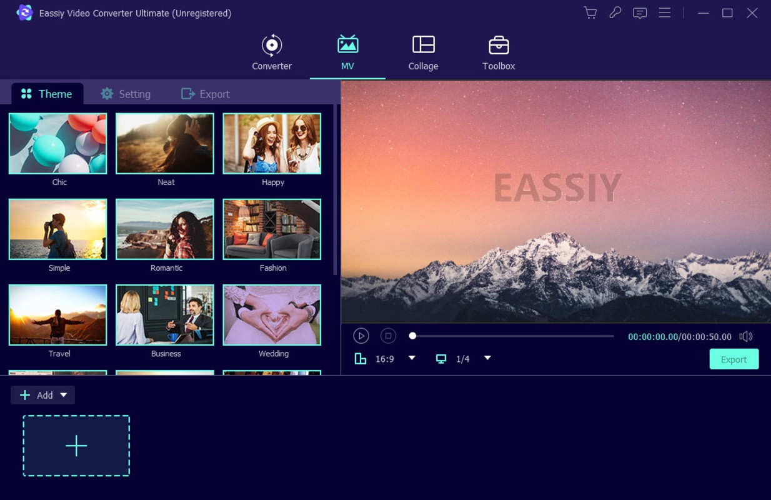This screenshot has width=771, height=500.
Task: Open the Collage module
Action: point(423,53)
